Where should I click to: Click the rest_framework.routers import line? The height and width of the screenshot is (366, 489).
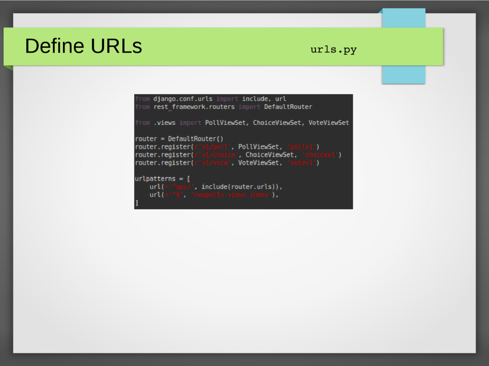[223, 107]
